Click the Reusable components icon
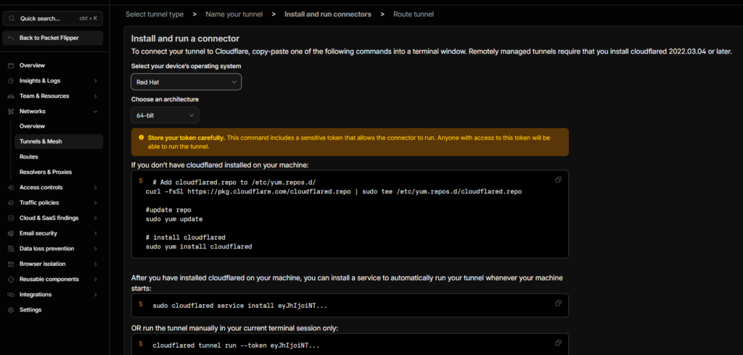The width and height of the screenshot is (743, 355). point(11,279)
